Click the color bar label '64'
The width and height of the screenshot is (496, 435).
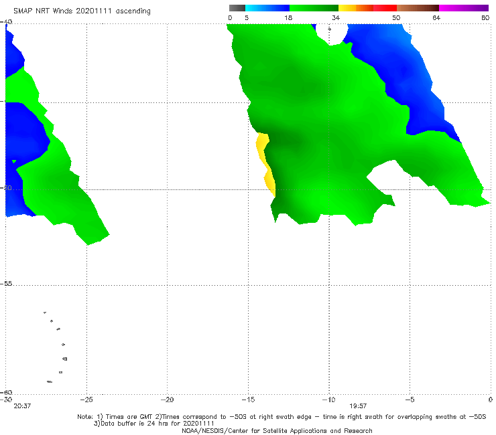tap(436, 18)
